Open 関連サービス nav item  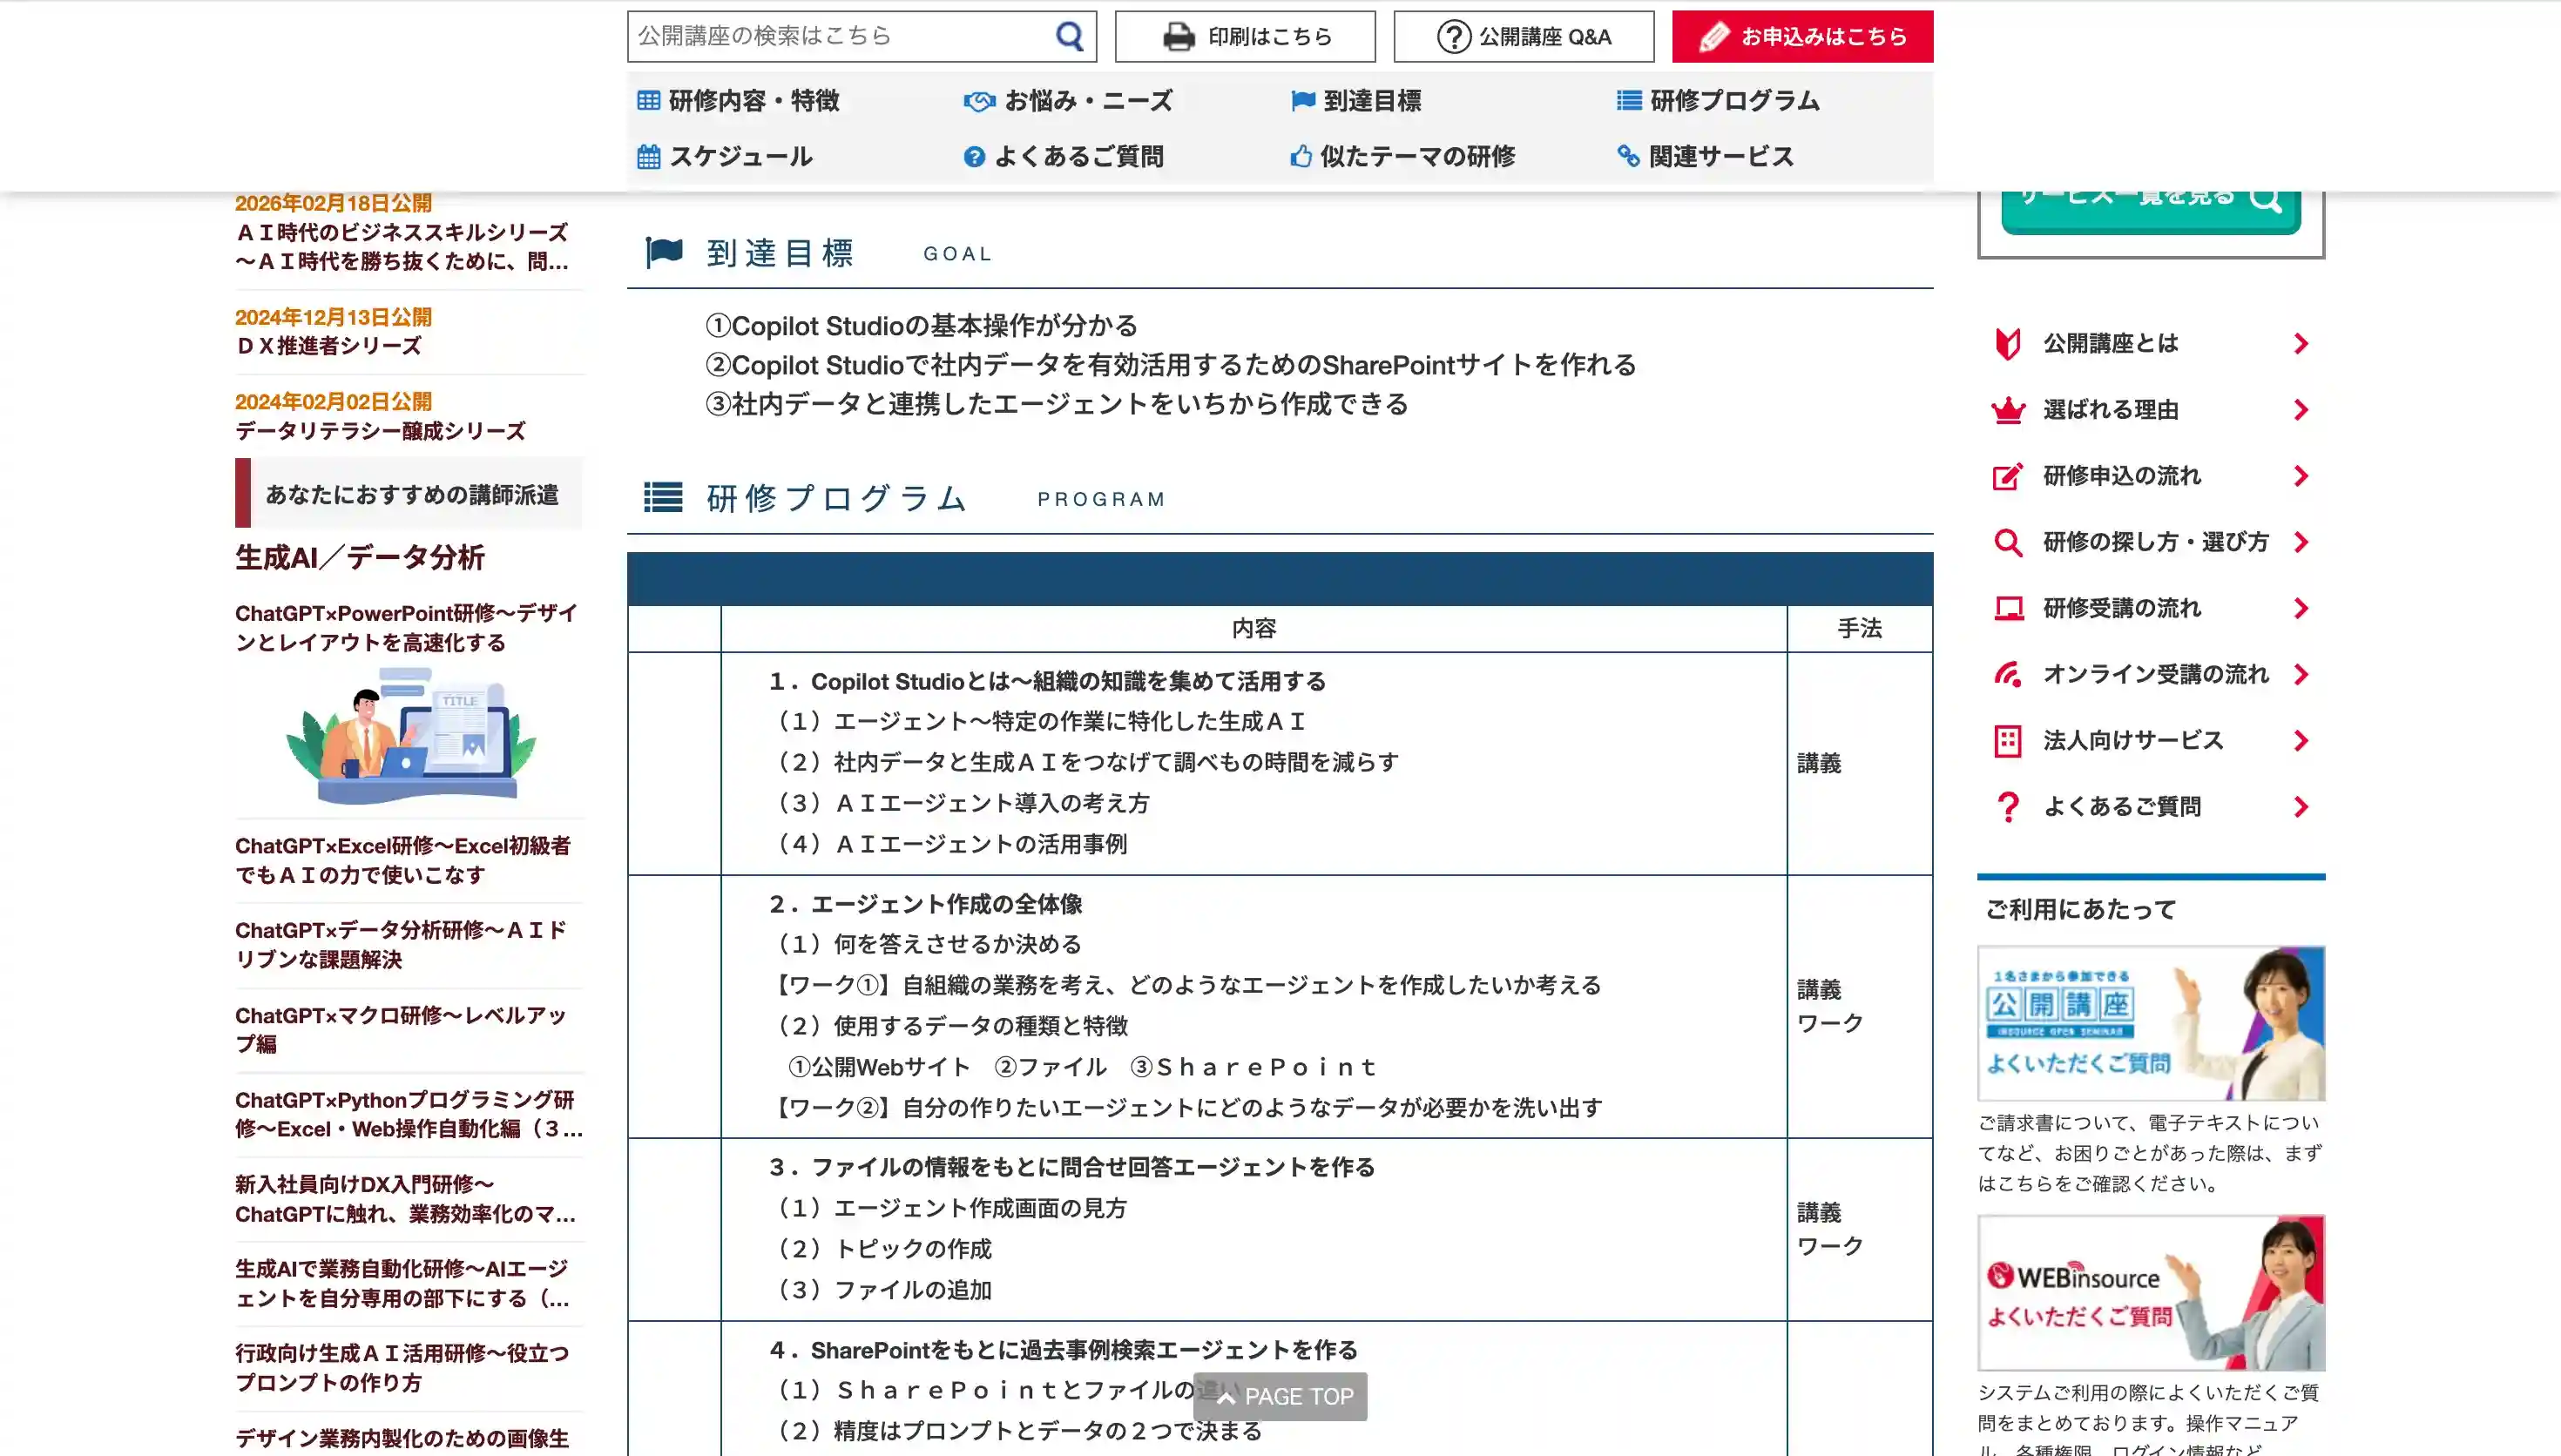coord(1705,157)
